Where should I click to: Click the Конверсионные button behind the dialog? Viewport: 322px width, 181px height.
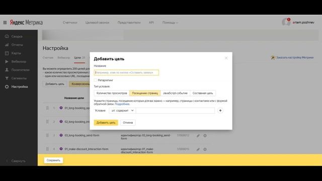coord(79,84)
